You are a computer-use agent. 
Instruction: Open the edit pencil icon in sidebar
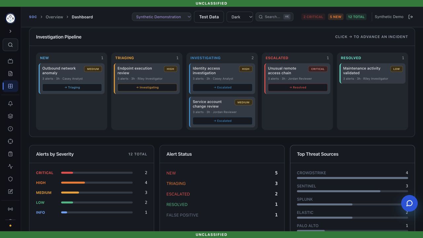(x=10, y=192)
